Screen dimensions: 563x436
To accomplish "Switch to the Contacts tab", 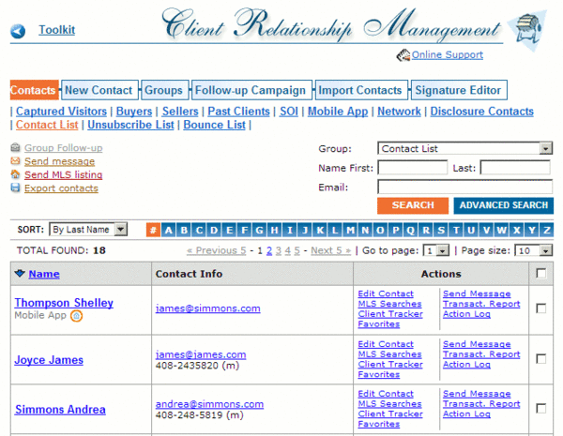I will [34, 90].
